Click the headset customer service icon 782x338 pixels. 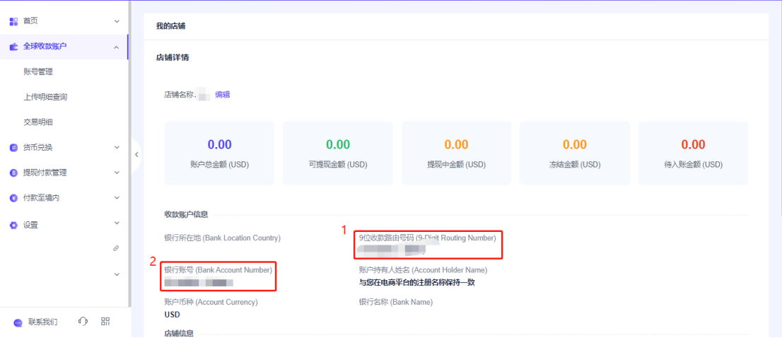coord(83,322)
